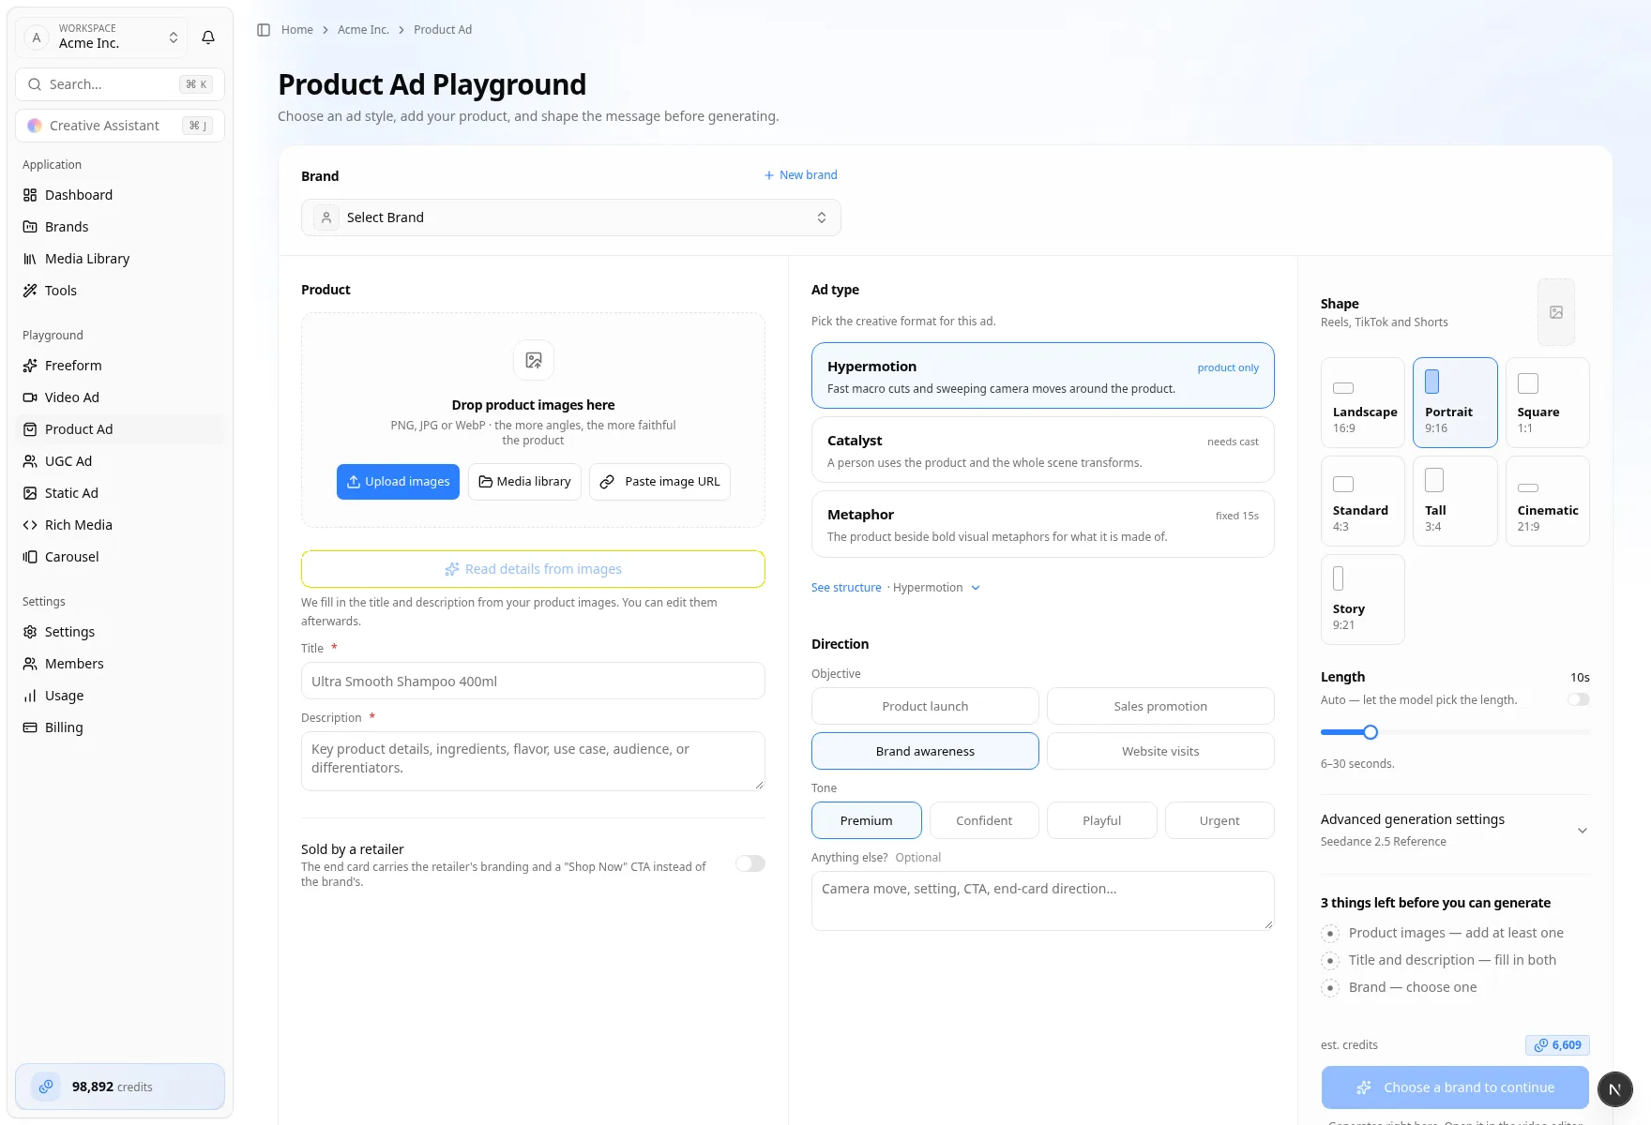
Task: Click the Brands folder icon
Action: pos(30,227)
